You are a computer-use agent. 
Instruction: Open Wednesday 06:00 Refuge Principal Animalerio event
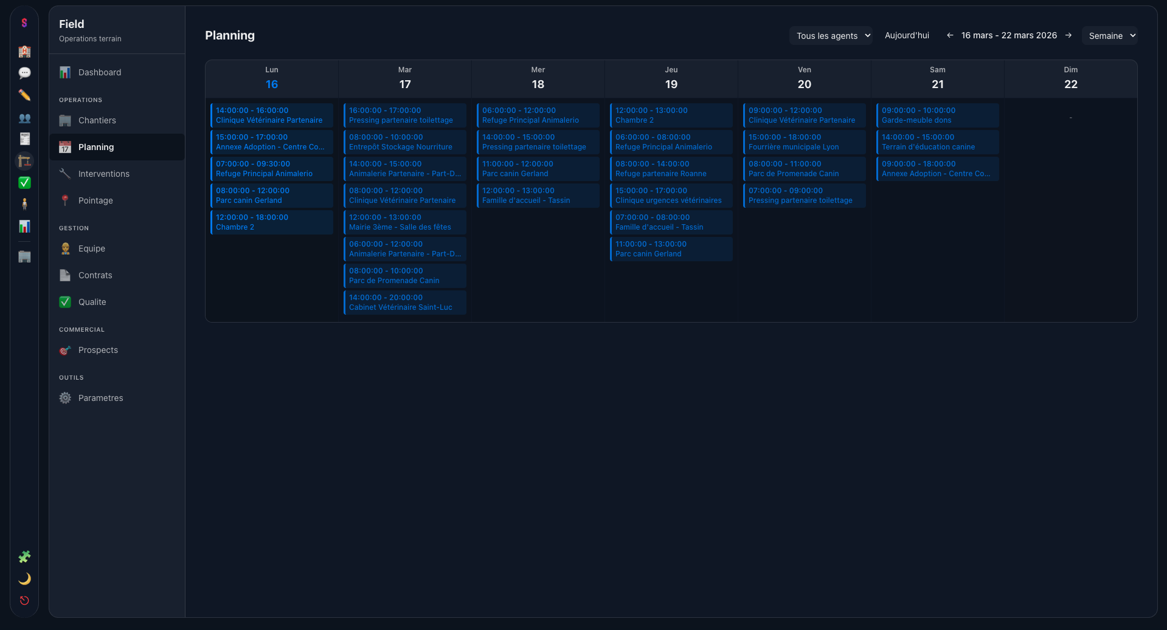[x=538, y=115]
